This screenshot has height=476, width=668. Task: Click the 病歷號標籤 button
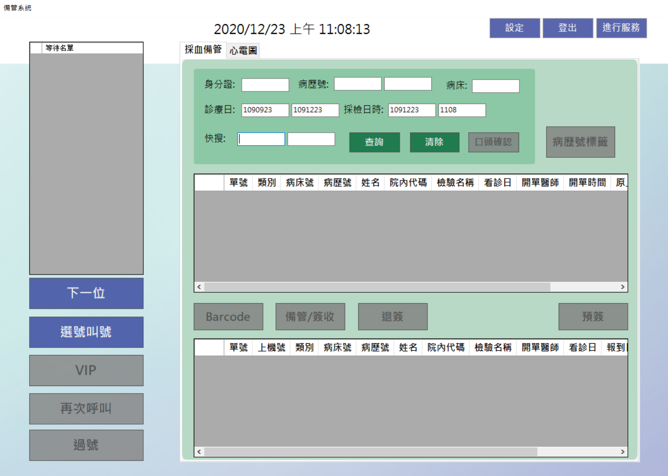[x=581, y=142]
